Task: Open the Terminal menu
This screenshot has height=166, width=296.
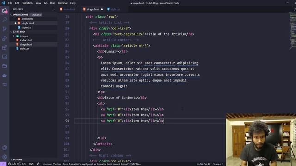Action: tap(62, 3)
